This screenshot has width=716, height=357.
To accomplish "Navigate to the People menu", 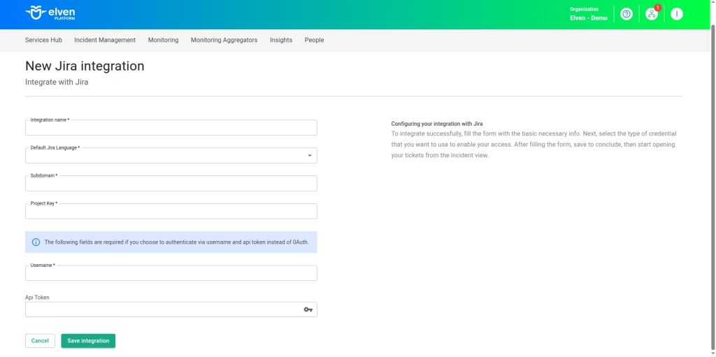I will tap(314, 41).
